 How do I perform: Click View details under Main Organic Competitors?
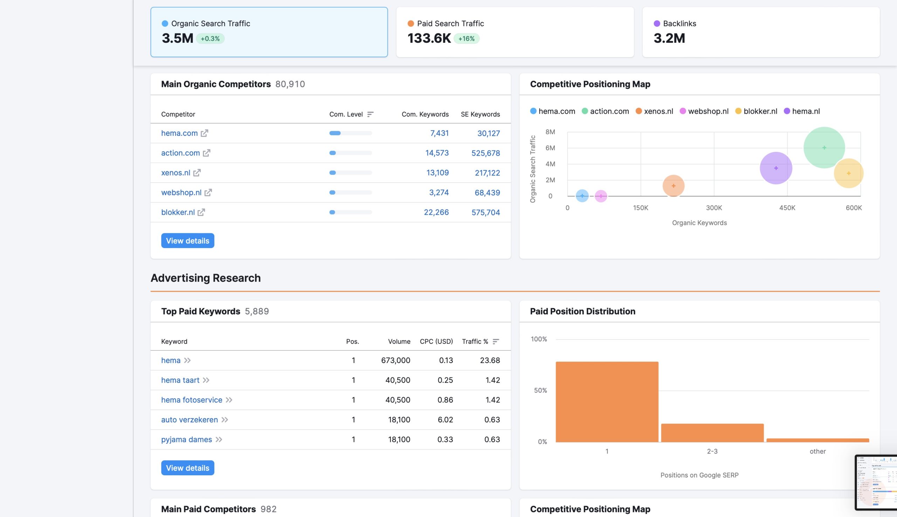pos(187,241)
